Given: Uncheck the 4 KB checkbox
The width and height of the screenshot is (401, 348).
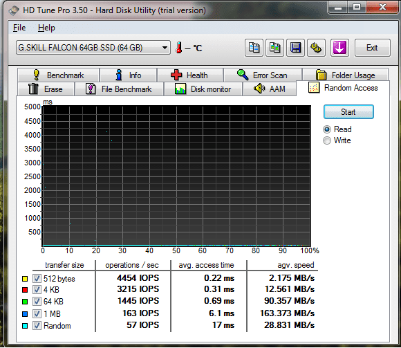Looking at the screenshot, I should pos(37,290).
